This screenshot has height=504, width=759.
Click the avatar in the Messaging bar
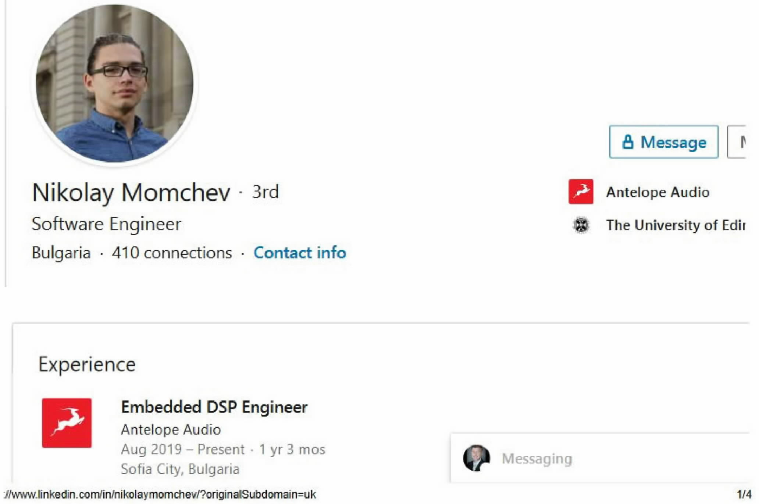(476, 458)
